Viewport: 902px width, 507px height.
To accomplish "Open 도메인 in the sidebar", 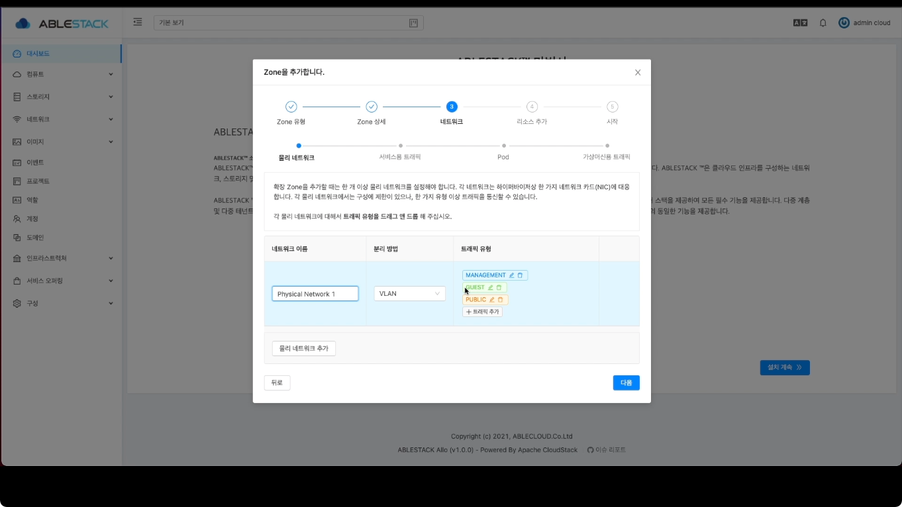I will pyautogui.click(x=61, y=238).
